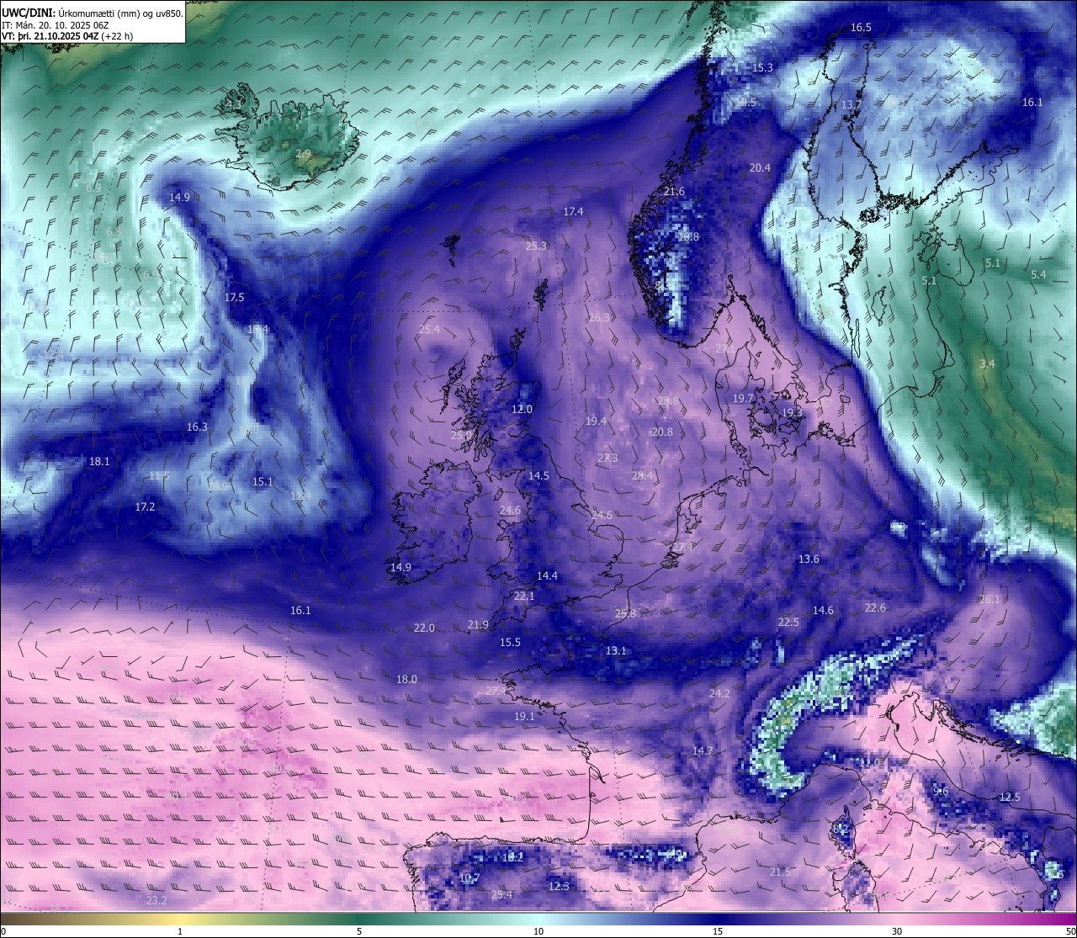Select the color bar label 10
This screenshot has width=1077, height=938.
[x=538, y=931]
